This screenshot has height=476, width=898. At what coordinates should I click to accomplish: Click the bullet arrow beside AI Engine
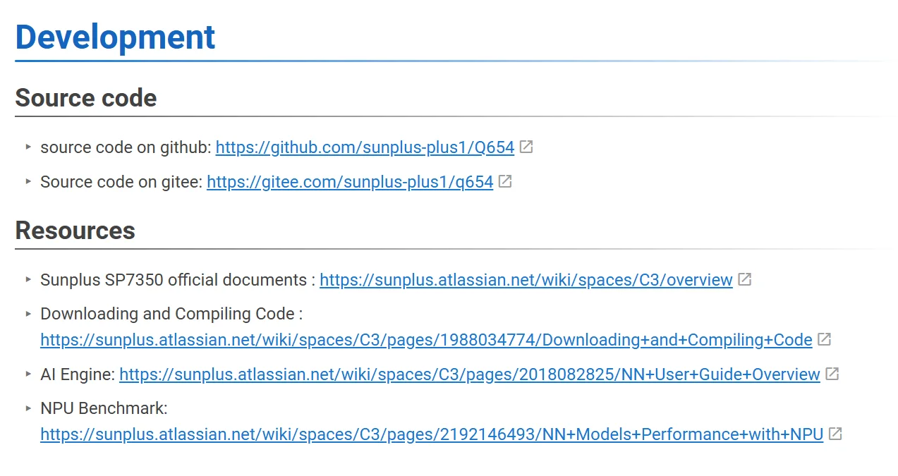click(x=28, y=374)
